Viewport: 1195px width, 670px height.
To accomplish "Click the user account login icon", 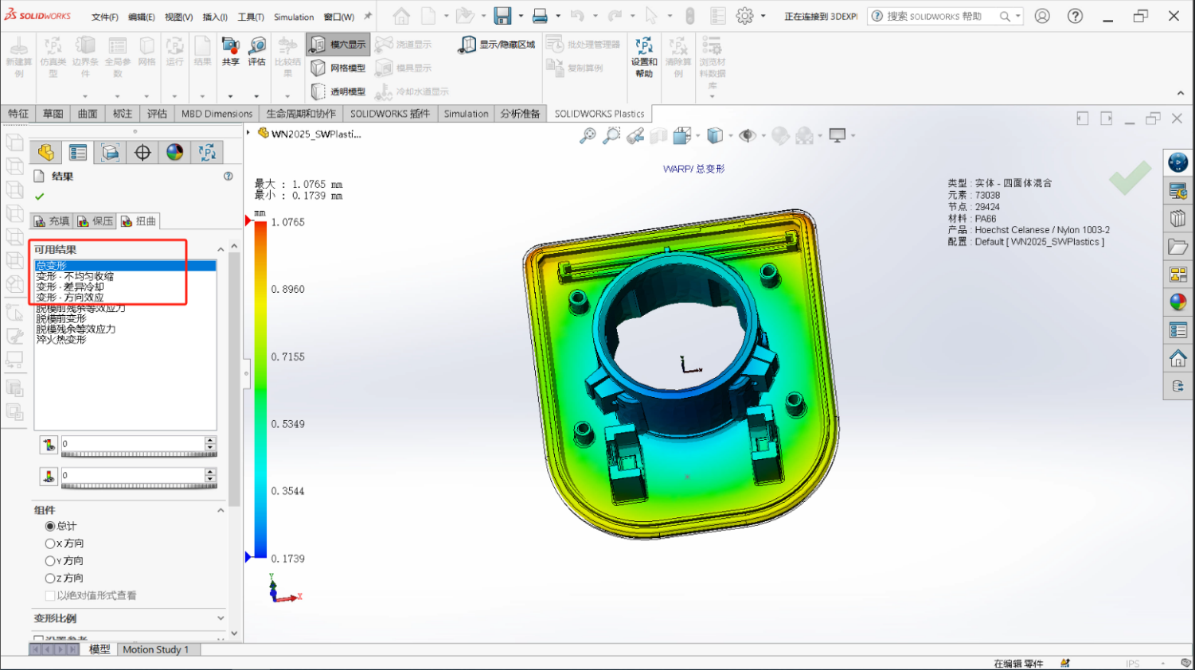I will coord(1042,16).
